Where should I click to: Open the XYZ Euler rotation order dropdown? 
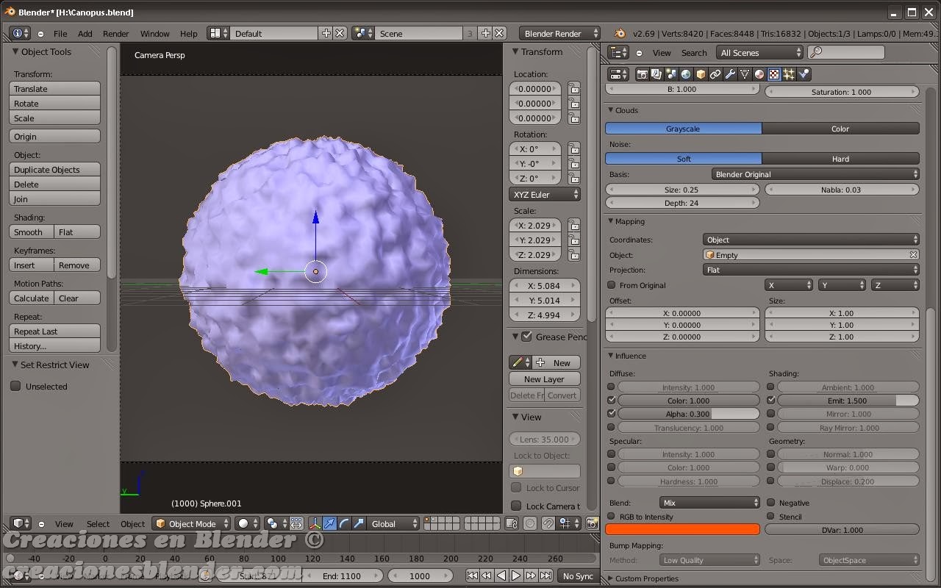[x=544, y=194]
